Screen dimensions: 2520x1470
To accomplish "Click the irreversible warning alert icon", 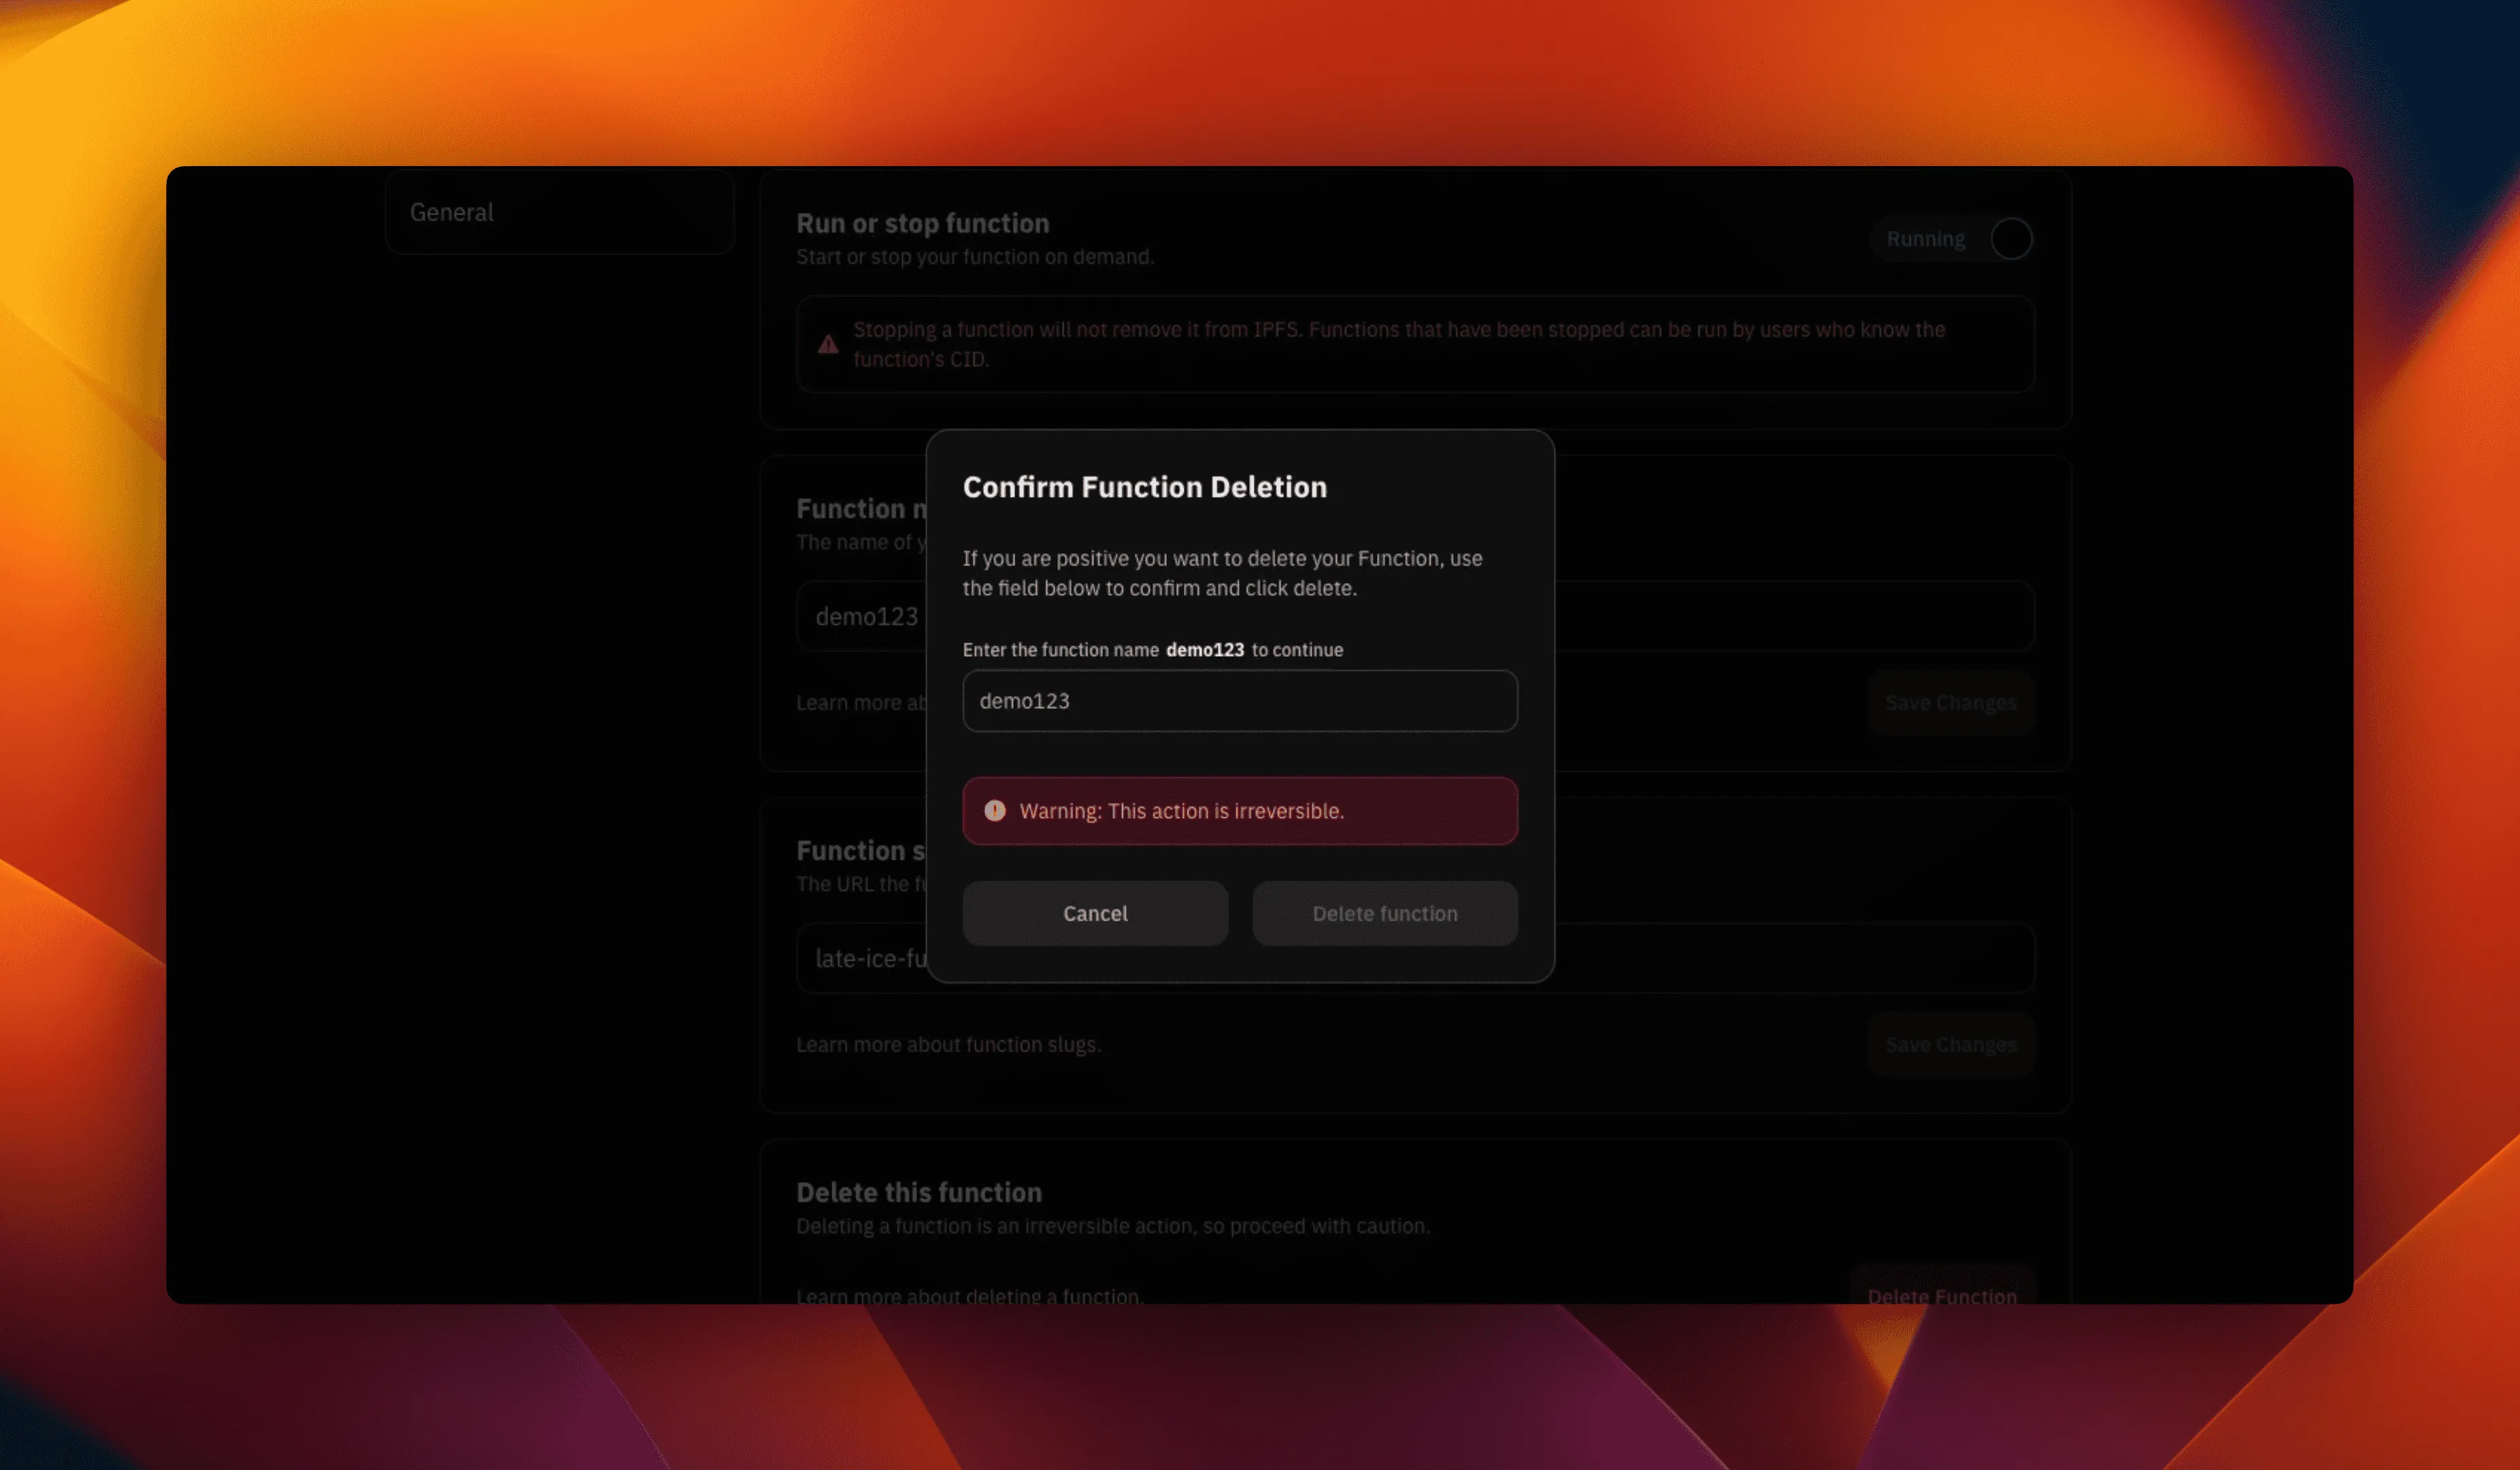I will (x=991, y=811).
